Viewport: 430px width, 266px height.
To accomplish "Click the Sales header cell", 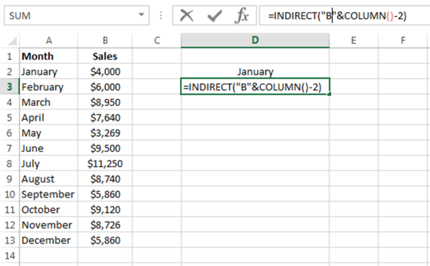I will tap(105, 56).
